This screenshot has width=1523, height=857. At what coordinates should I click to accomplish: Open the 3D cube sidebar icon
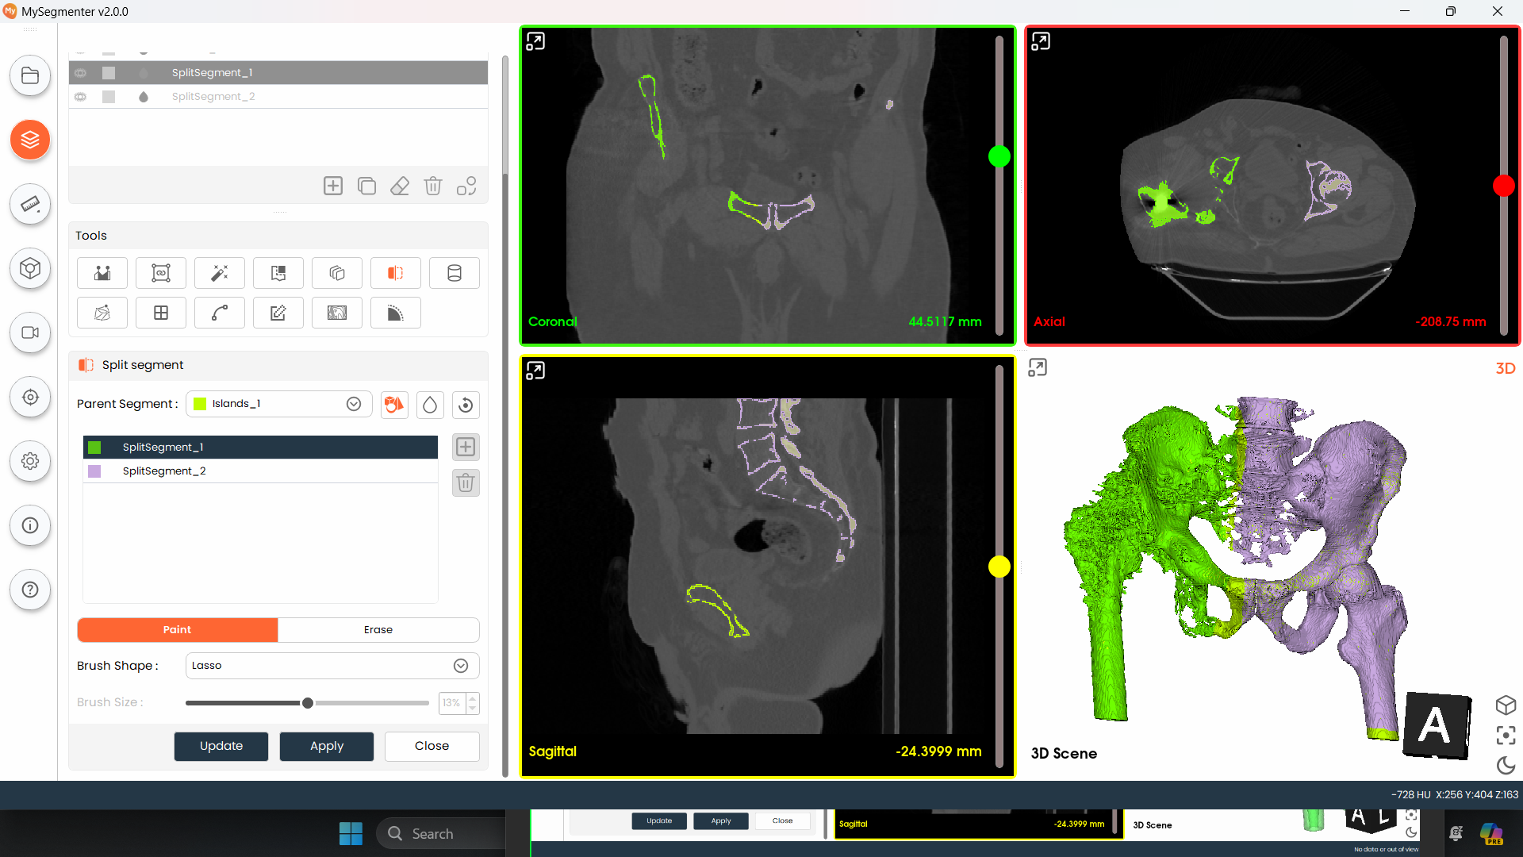coord(30,268)
